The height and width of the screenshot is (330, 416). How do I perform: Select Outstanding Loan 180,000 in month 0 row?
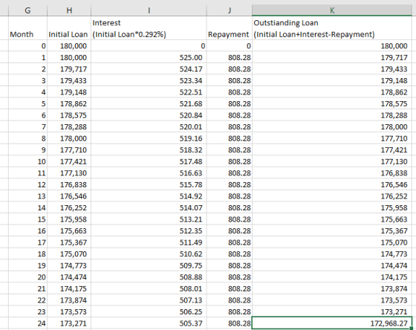332,46
